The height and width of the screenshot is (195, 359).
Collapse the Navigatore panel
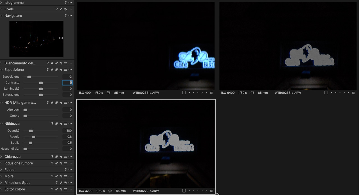[1, 16]
